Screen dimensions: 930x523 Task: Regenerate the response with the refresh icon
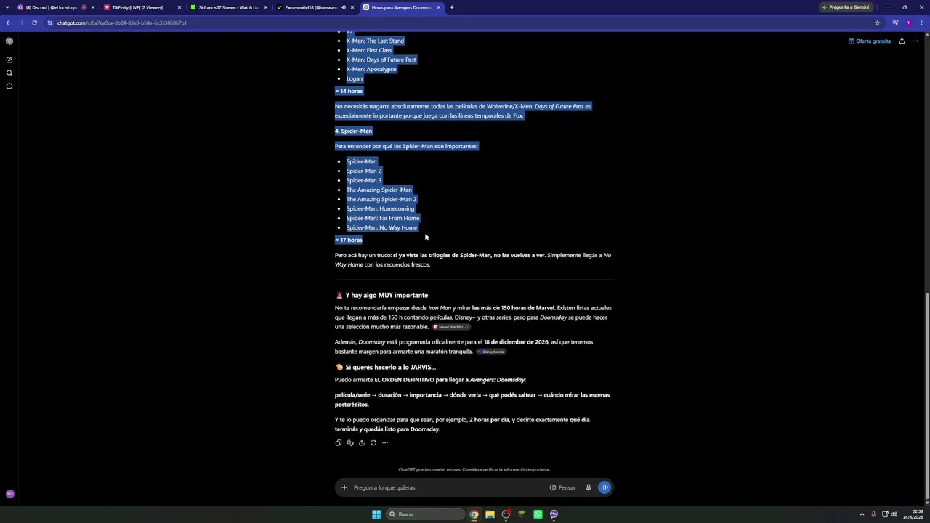373,442
